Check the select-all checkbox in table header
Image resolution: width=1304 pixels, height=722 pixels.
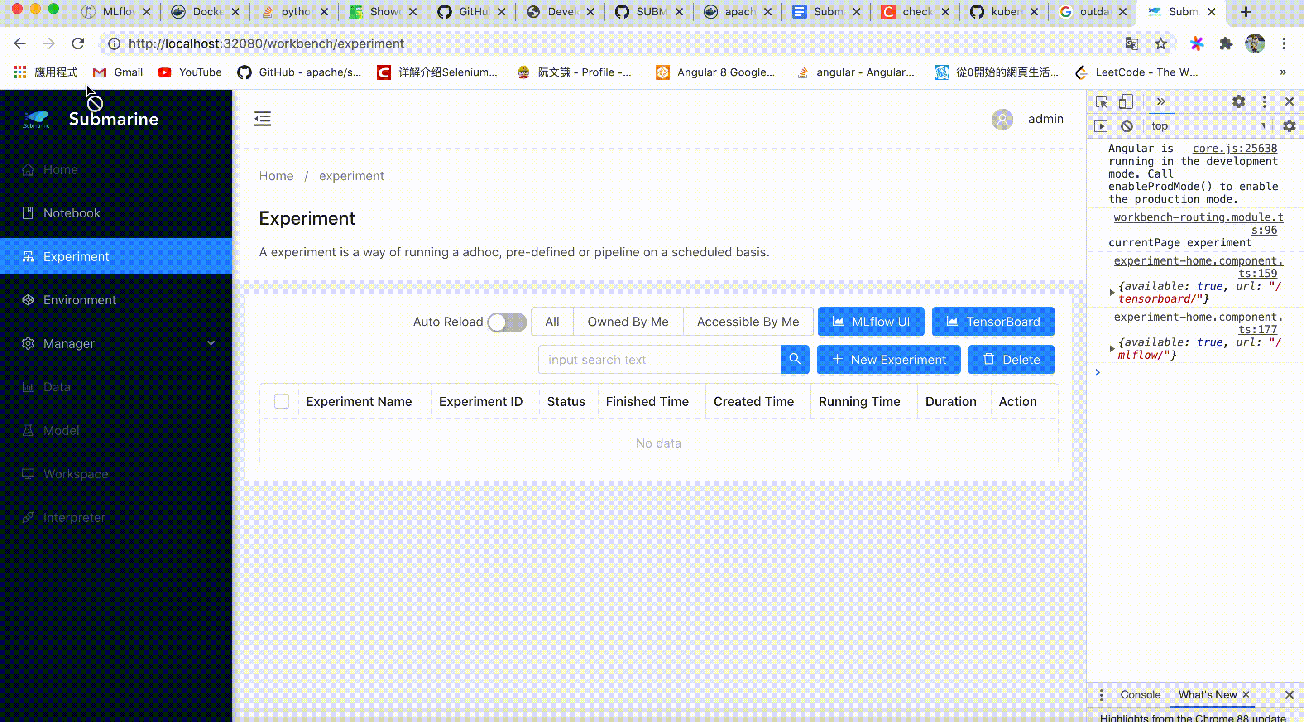tap(282, 401)
